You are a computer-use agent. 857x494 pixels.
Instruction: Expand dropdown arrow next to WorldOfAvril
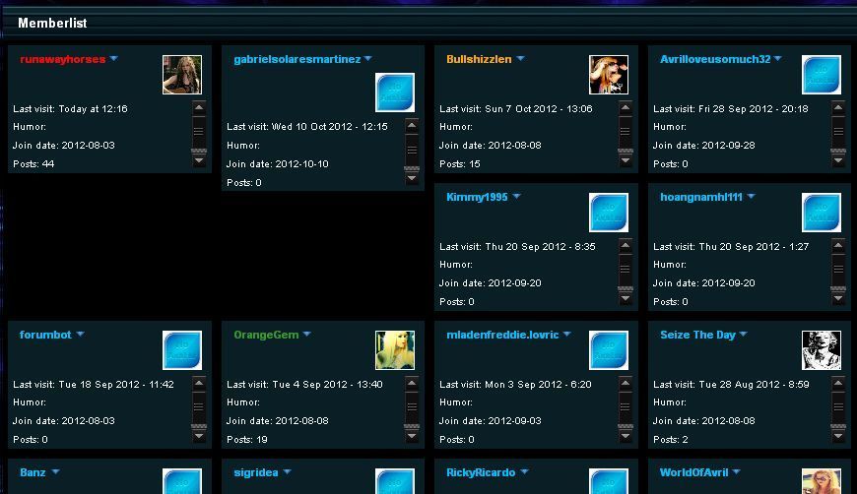coord(736,471)
